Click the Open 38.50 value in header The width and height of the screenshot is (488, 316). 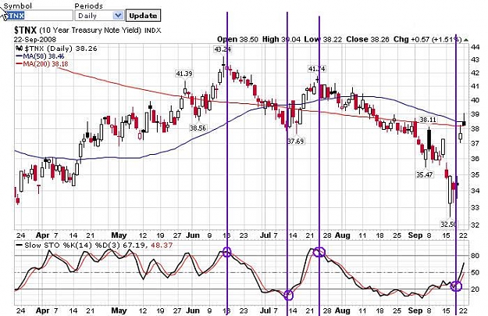tap(238, 40)
